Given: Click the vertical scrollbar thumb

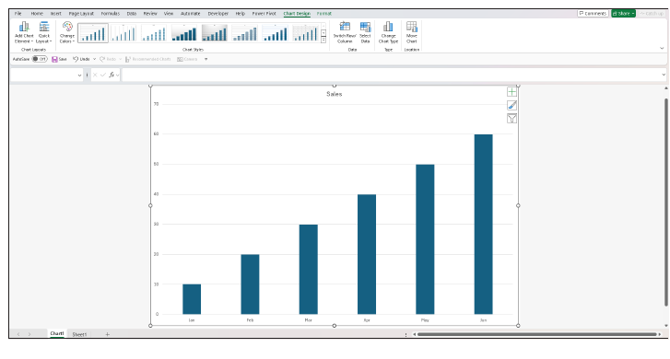Looking at the screenshot, I should click(x=665, y=202).
